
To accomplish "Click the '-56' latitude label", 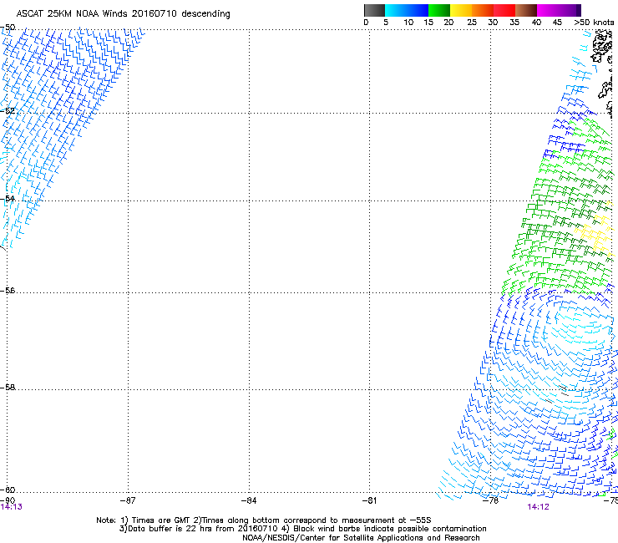I will (8, 290).
